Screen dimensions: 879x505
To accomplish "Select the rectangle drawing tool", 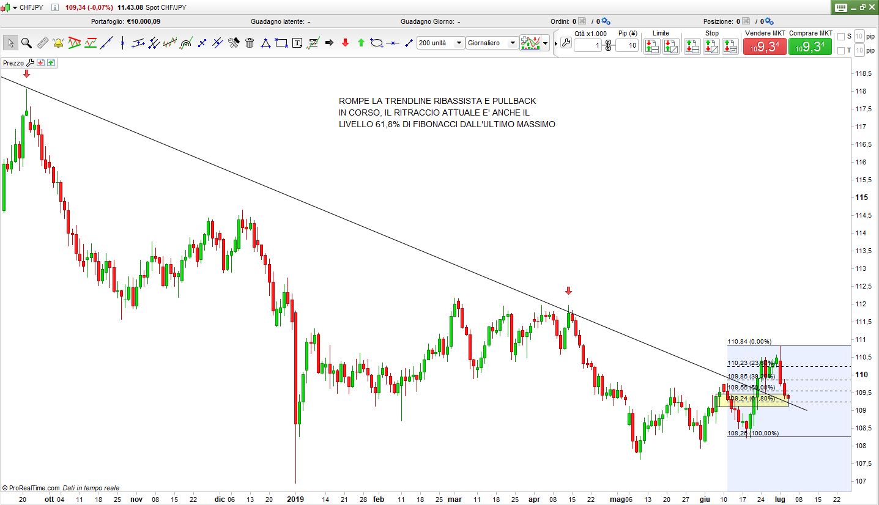I will click(281, 43).
